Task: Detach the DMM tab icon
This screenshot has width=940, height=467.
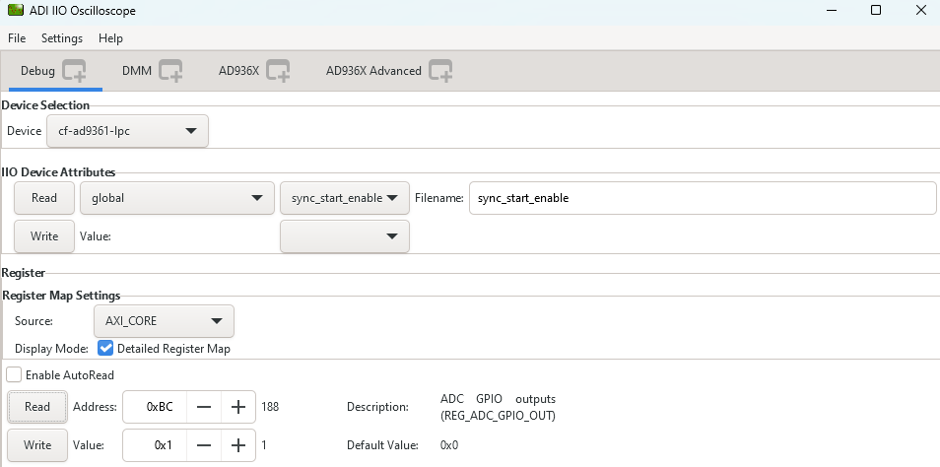Action: 170,71
